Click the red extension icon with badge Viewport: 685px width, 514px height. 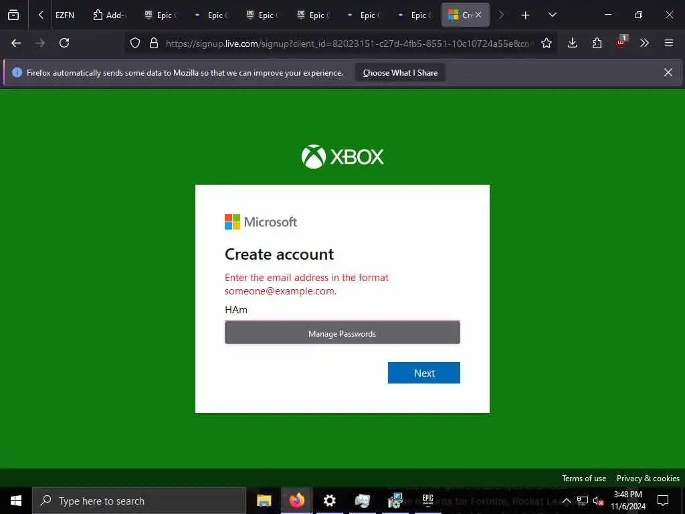[x=621, y=42]
